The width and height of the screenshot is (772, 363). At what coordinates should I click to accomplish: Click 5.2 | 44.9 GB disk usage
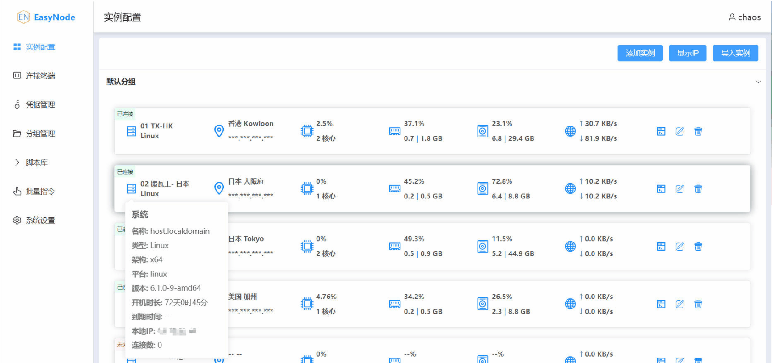pos(513,253)
